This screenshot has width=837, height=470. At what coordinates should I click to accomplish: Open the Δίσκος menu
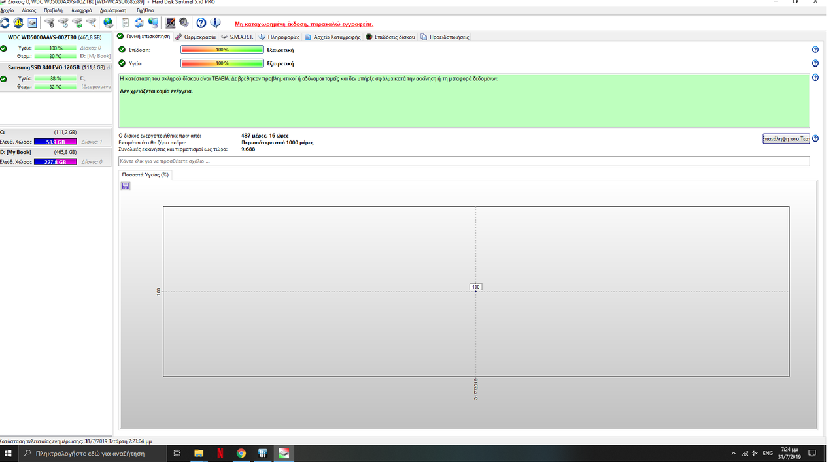point(29,10)
